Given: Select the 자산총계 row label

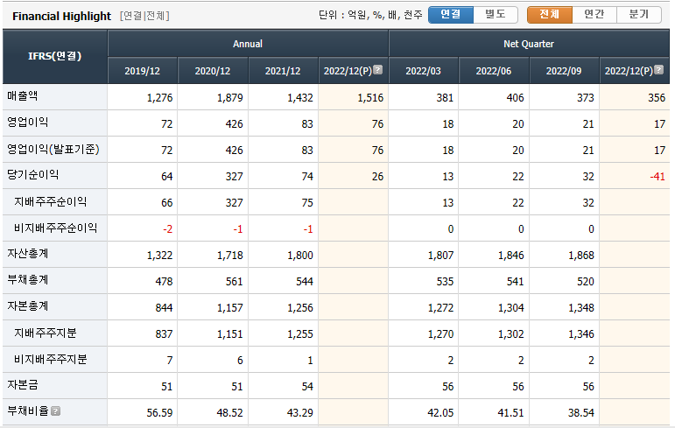Looking at the screenshot, I should [27, 254].
